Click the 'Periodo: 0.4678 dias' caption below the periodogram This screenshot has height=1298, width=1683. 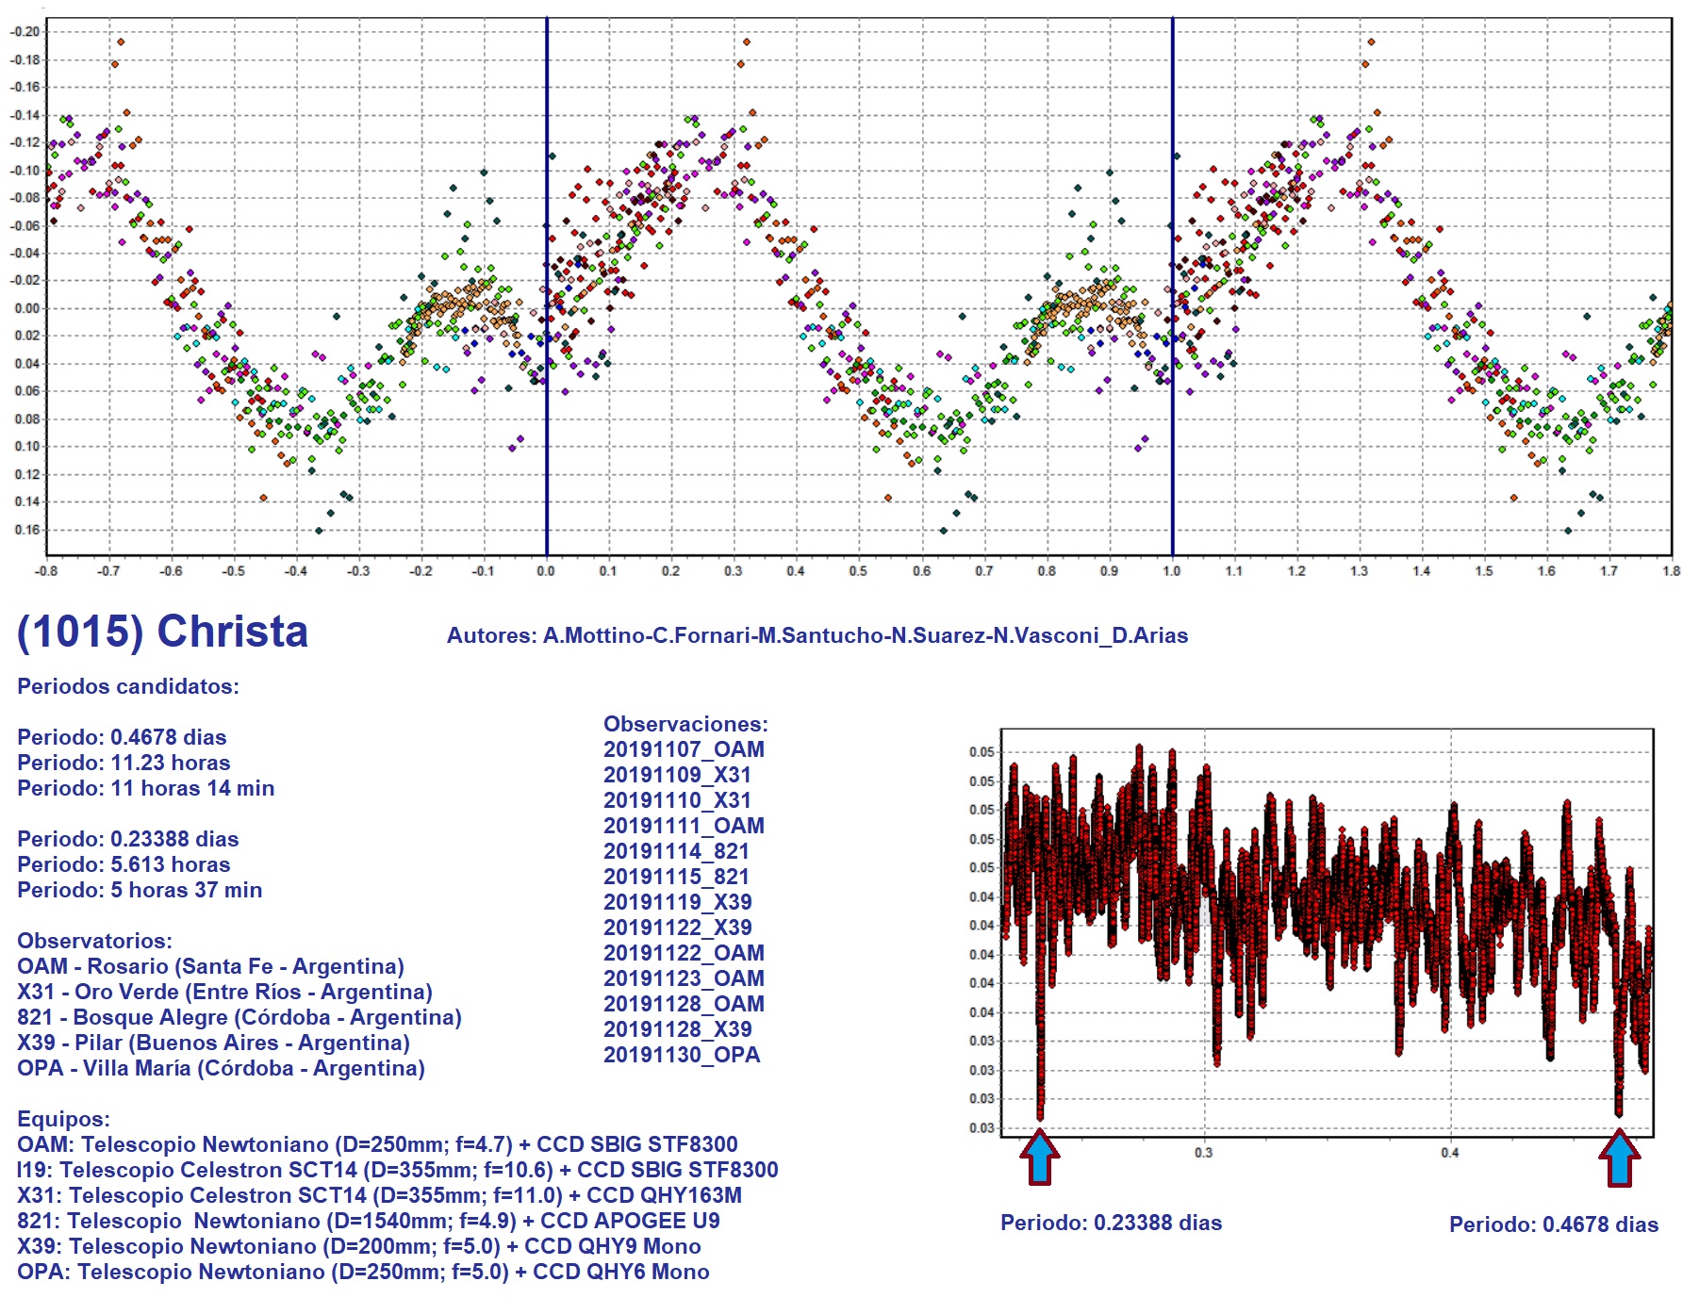pyautogui.click(x=1553, y=1224)
